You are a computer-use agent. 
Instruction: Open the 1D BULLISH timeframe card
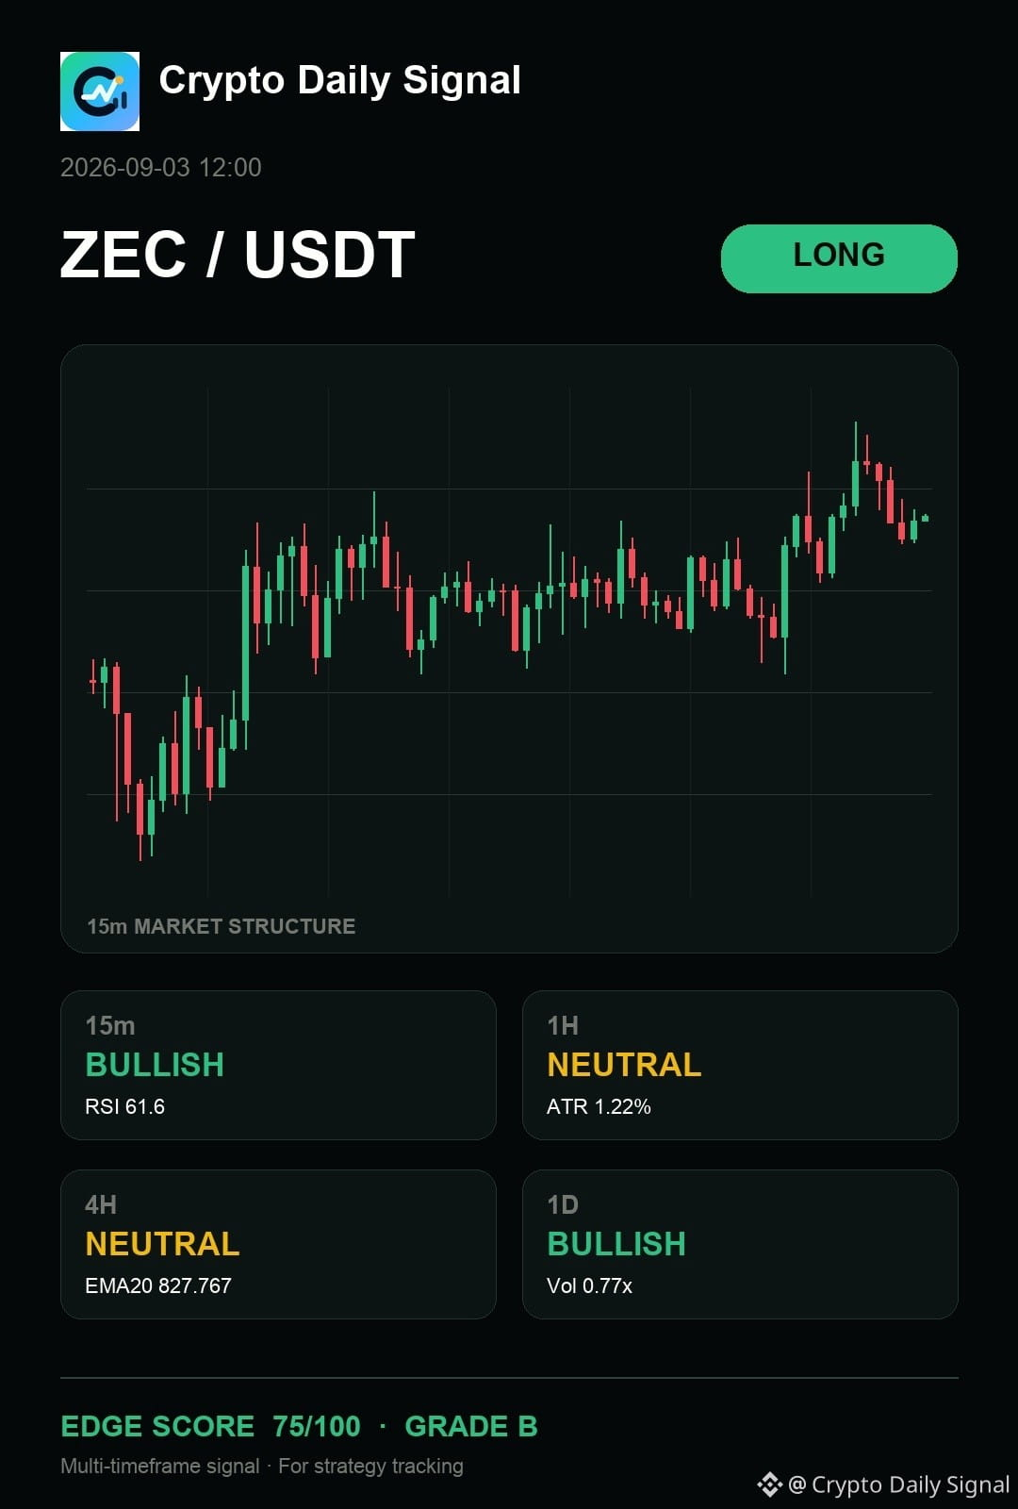[x=740, y=1244]
